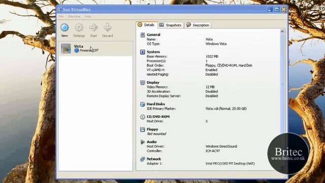This screenshot has height=183, width=325.
Task: Click the Powered Off status icon
Action: [x=77, y=50]
